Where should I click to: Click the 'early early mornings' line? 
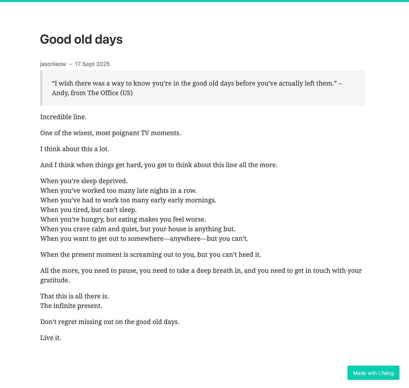click(x=128, y=200)
